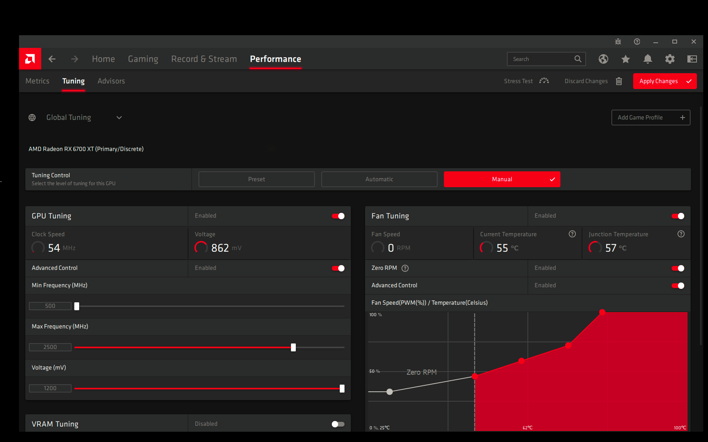Click the Global Tuning globe icon
The width and height of the screenshot is (708, 442).
pyautogui.click(x=32, y=118)
